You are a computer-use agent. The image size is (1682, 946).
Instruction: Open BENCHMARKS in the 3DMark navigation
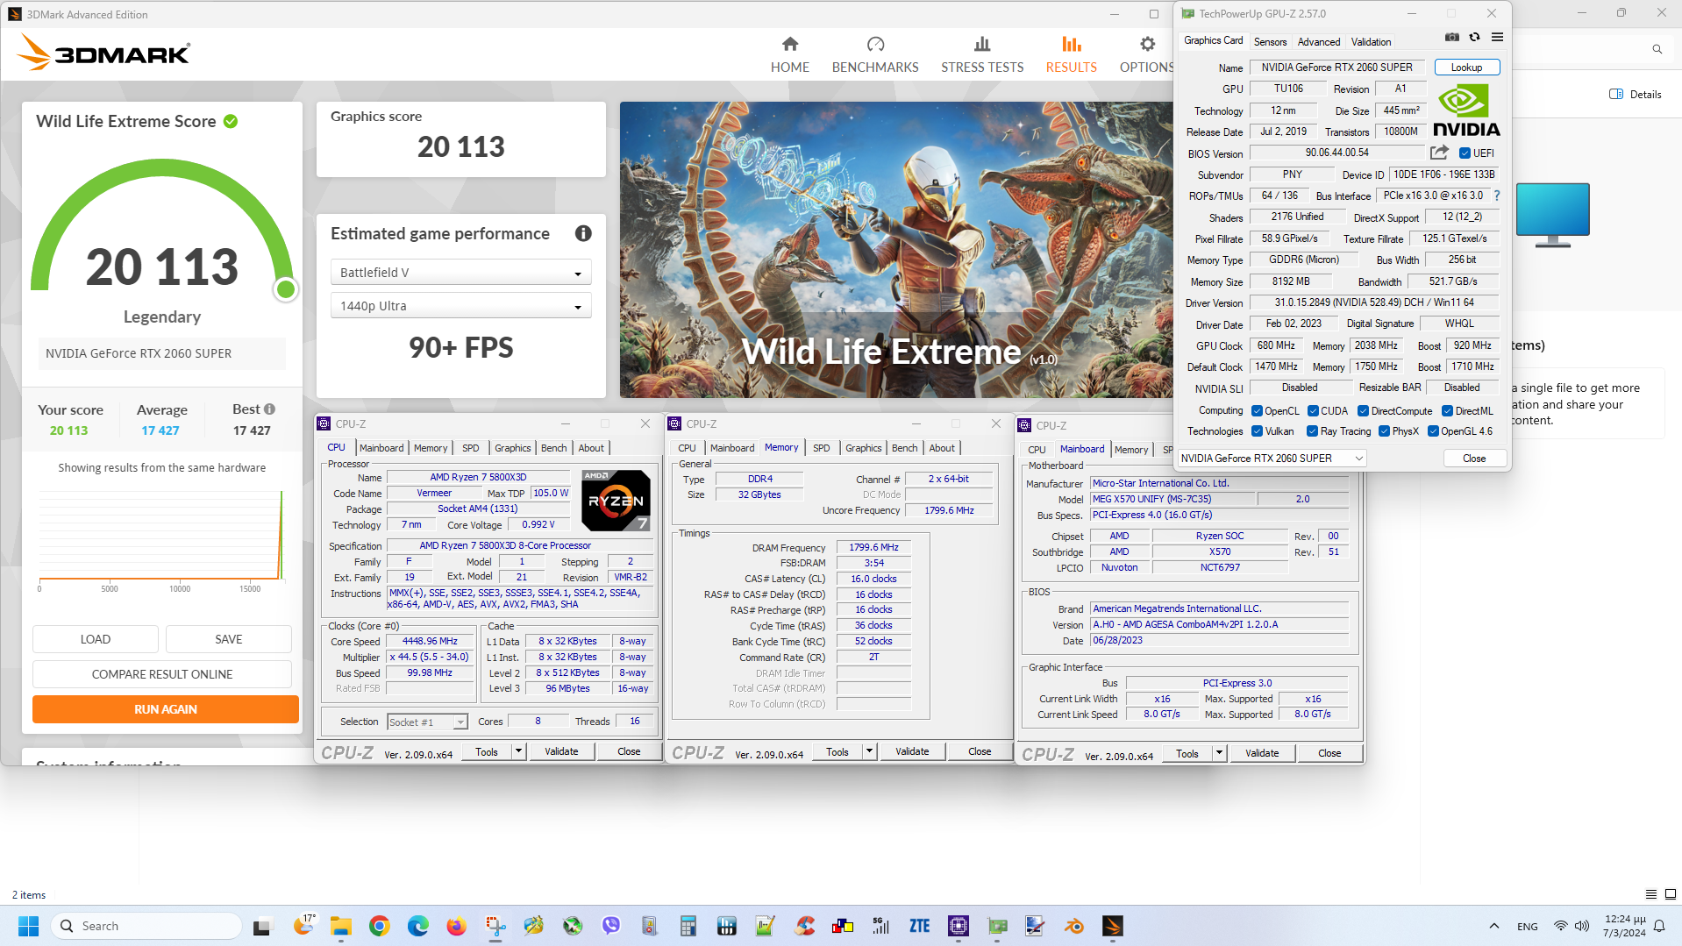click(875, 54)
